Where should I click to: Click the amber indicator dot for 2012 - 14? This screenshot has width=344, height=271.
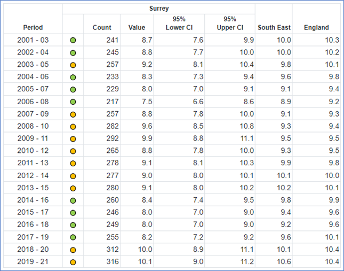pos(73,176)
